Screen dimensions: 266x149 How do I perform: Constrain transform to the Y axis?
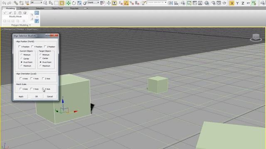pos(237,3)
